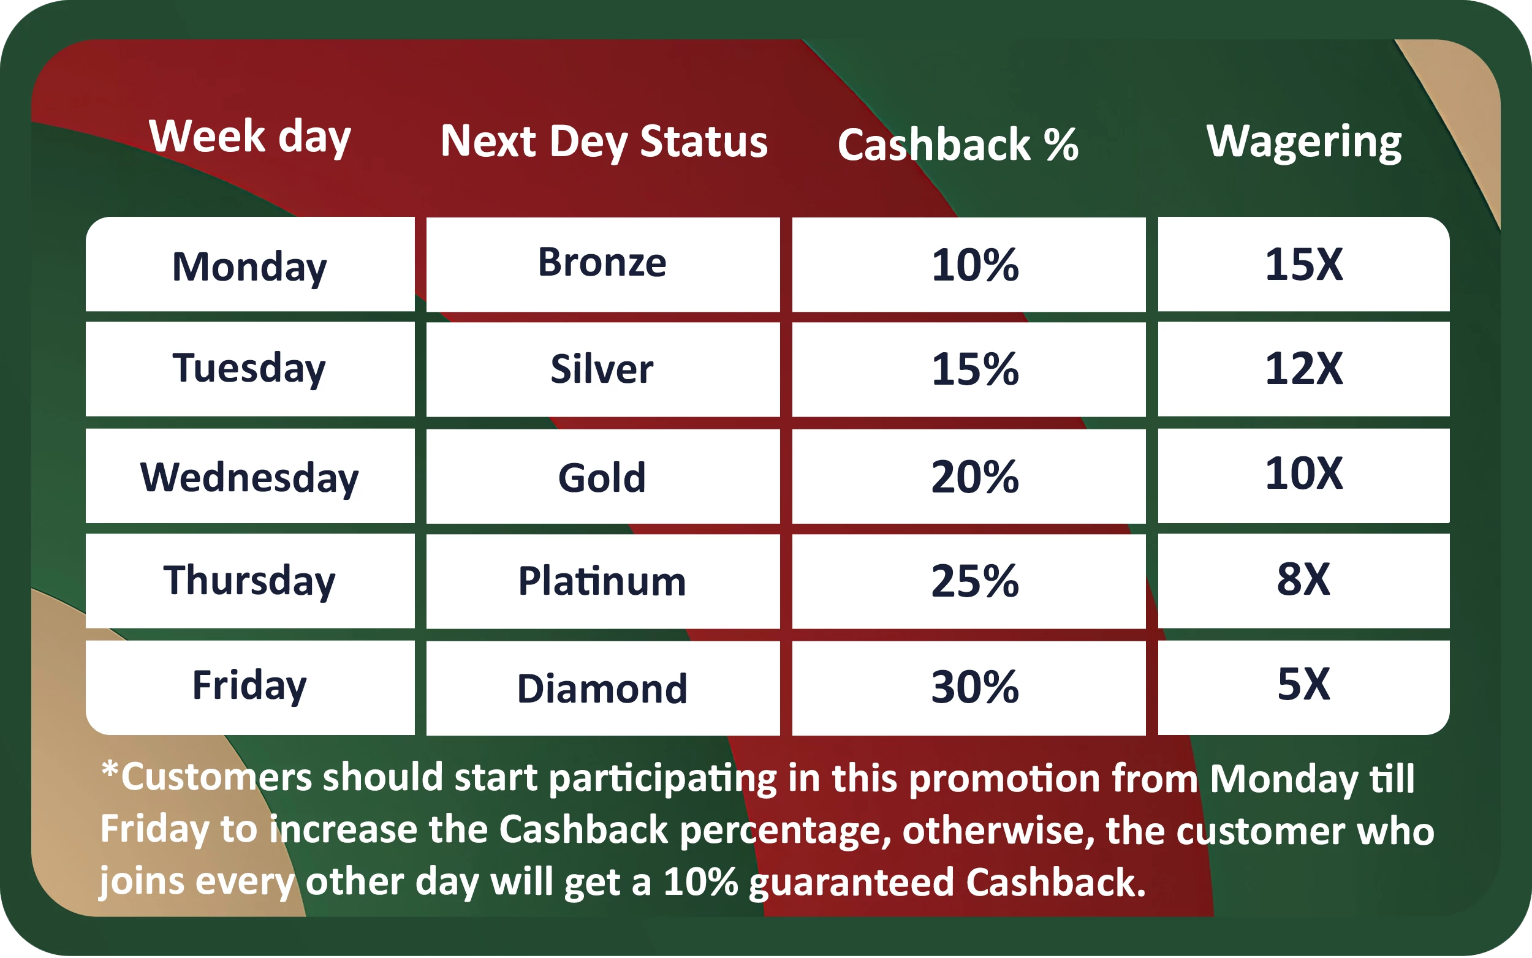
Task: Select the Tuesday cell
Action: pos(250,368)
